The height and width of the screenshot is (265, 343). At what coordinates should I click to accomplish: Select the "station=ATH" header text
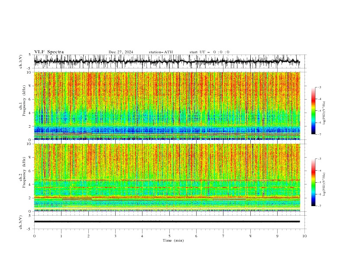161,52
